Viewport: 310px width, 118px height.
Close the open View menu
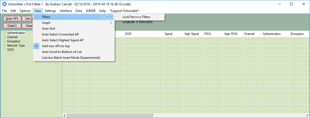38,11
